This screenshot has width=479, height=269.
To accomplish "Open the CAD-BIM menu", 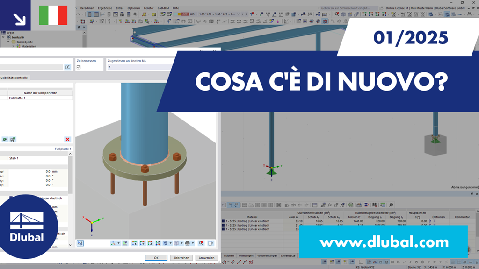I will point(163,8).
